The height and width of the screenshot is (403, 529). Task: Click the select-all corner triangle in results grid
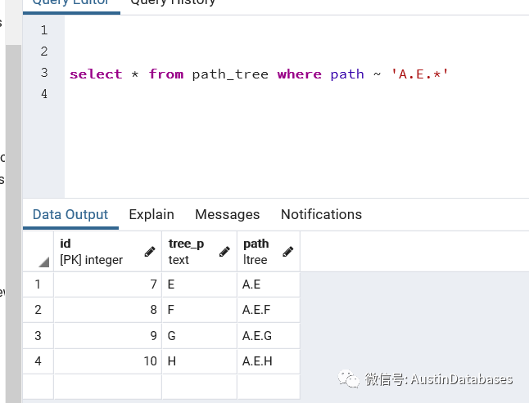43,262
